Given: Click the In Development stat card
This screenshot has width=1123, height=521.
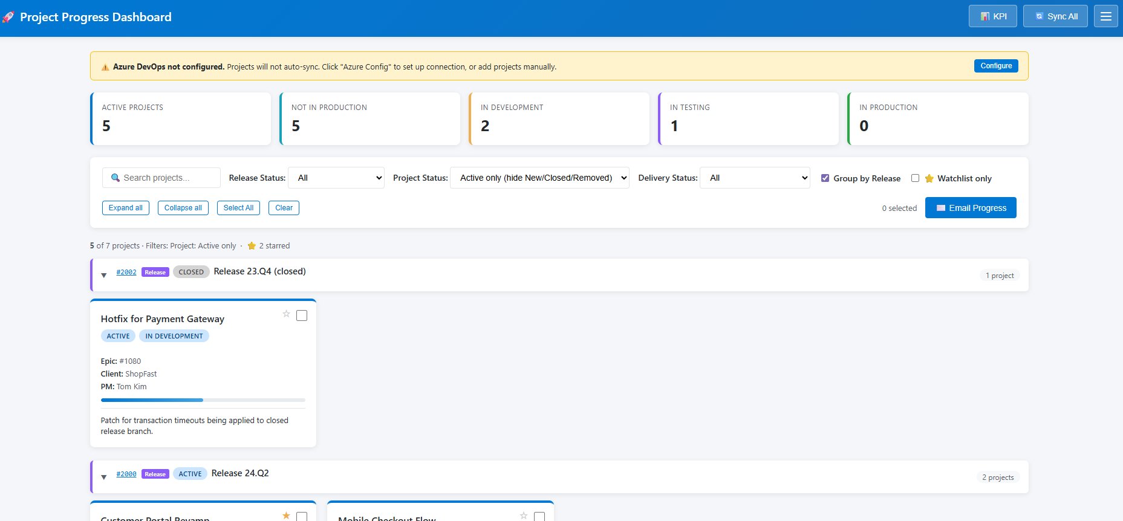Looking at the screenshot, I should 559,118.
